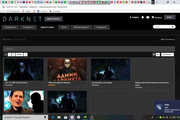This screenshot has height=120, width=180.
Task: Expand the Сортировка sorting dropdown
Action: point(167,54)
